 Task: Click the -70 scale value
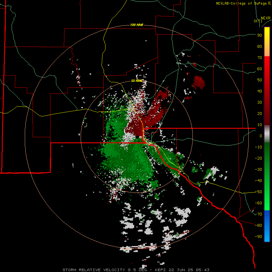[x=258, y=214]
